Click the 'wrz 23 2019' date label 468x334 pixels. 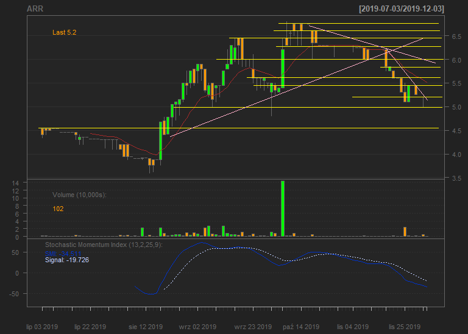[253, 327]
